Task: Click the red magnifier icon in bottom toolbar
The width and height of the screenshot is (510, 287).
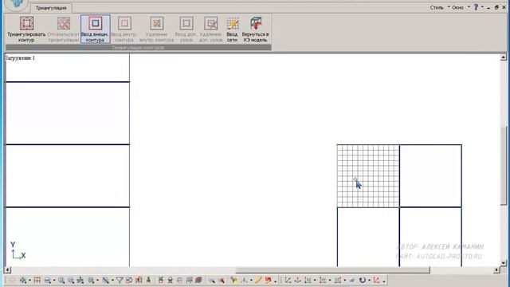Action: (x=222, y=280)
